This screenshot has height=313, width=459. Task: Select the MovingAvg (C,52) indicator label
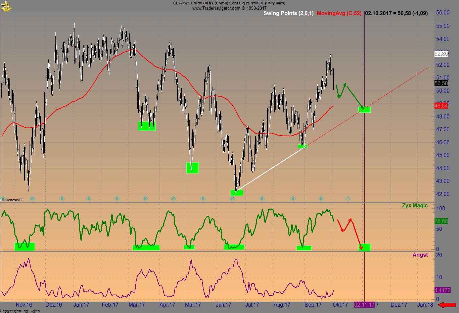click(339, 13)
